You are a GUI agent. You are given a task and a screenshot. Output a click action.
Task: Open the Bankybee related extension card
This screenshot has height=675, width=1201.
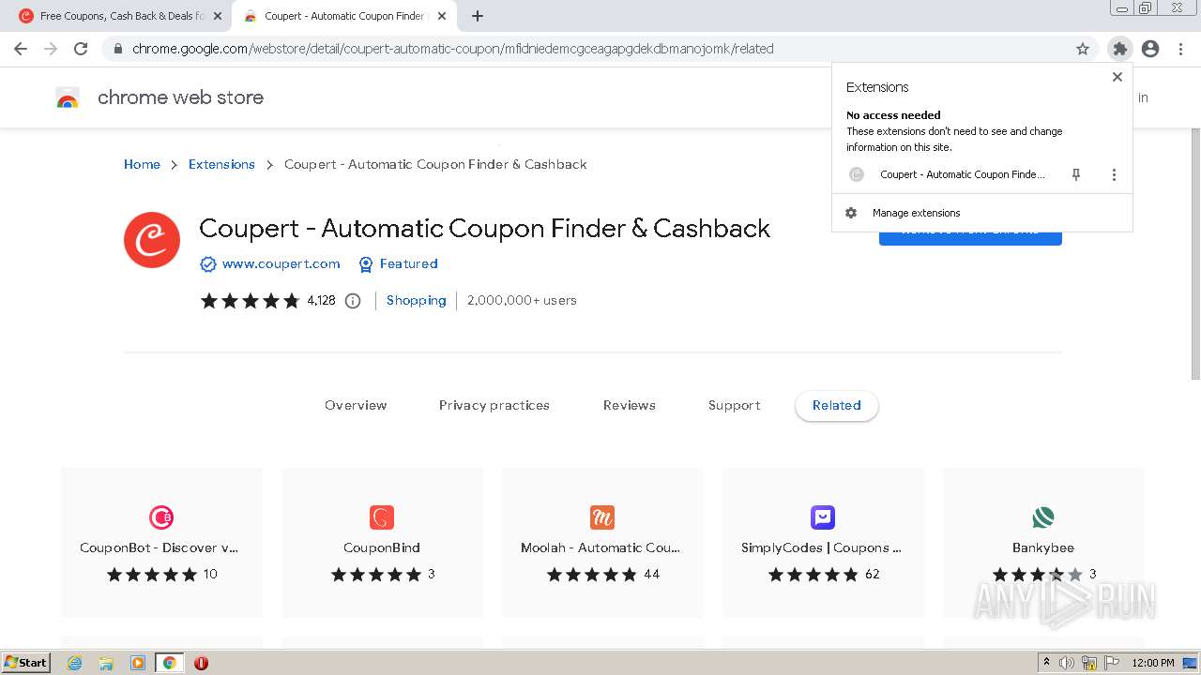pos(1043,542)
